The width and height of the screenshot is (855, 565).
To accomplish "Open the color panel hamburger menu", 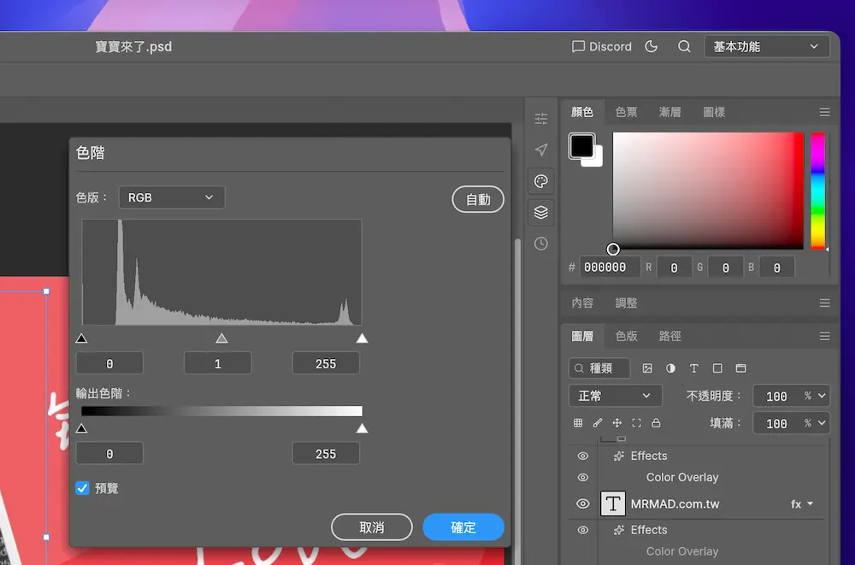I will coord(824,112).
